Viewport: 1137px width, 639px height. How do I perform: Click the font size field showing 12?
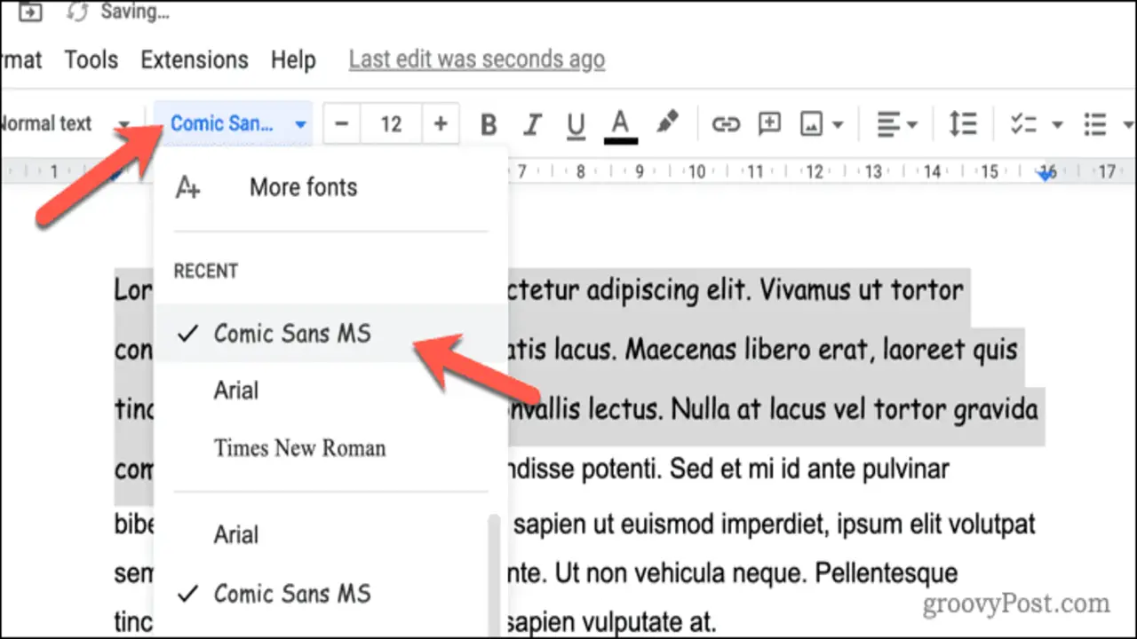point(391,124)
